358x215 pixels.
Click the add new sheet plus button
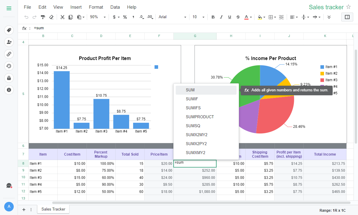[24, 210]
